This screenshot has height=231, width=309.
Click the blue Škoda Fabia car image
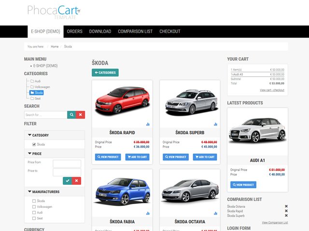(x=123, y=191)
